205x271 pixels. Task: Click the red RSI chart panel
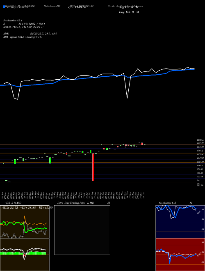pos(180,255)
